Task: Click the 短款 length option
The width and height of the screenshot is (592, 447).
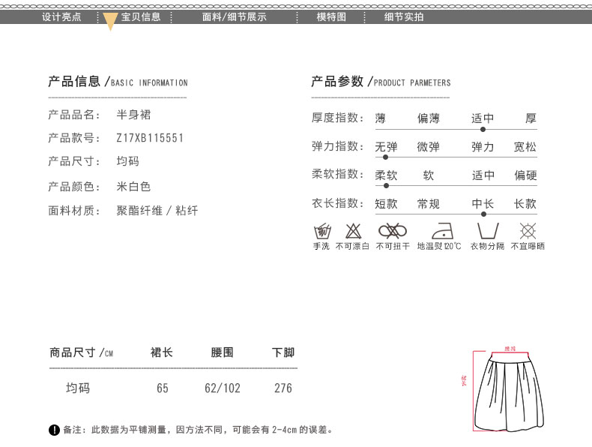Action: point(386,204)
